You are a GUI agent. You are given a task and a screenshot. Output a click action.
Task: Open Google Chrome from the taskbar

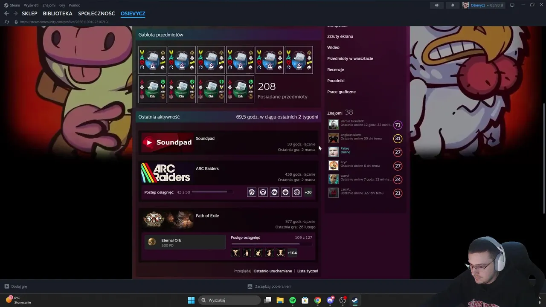tap(318, 300)
